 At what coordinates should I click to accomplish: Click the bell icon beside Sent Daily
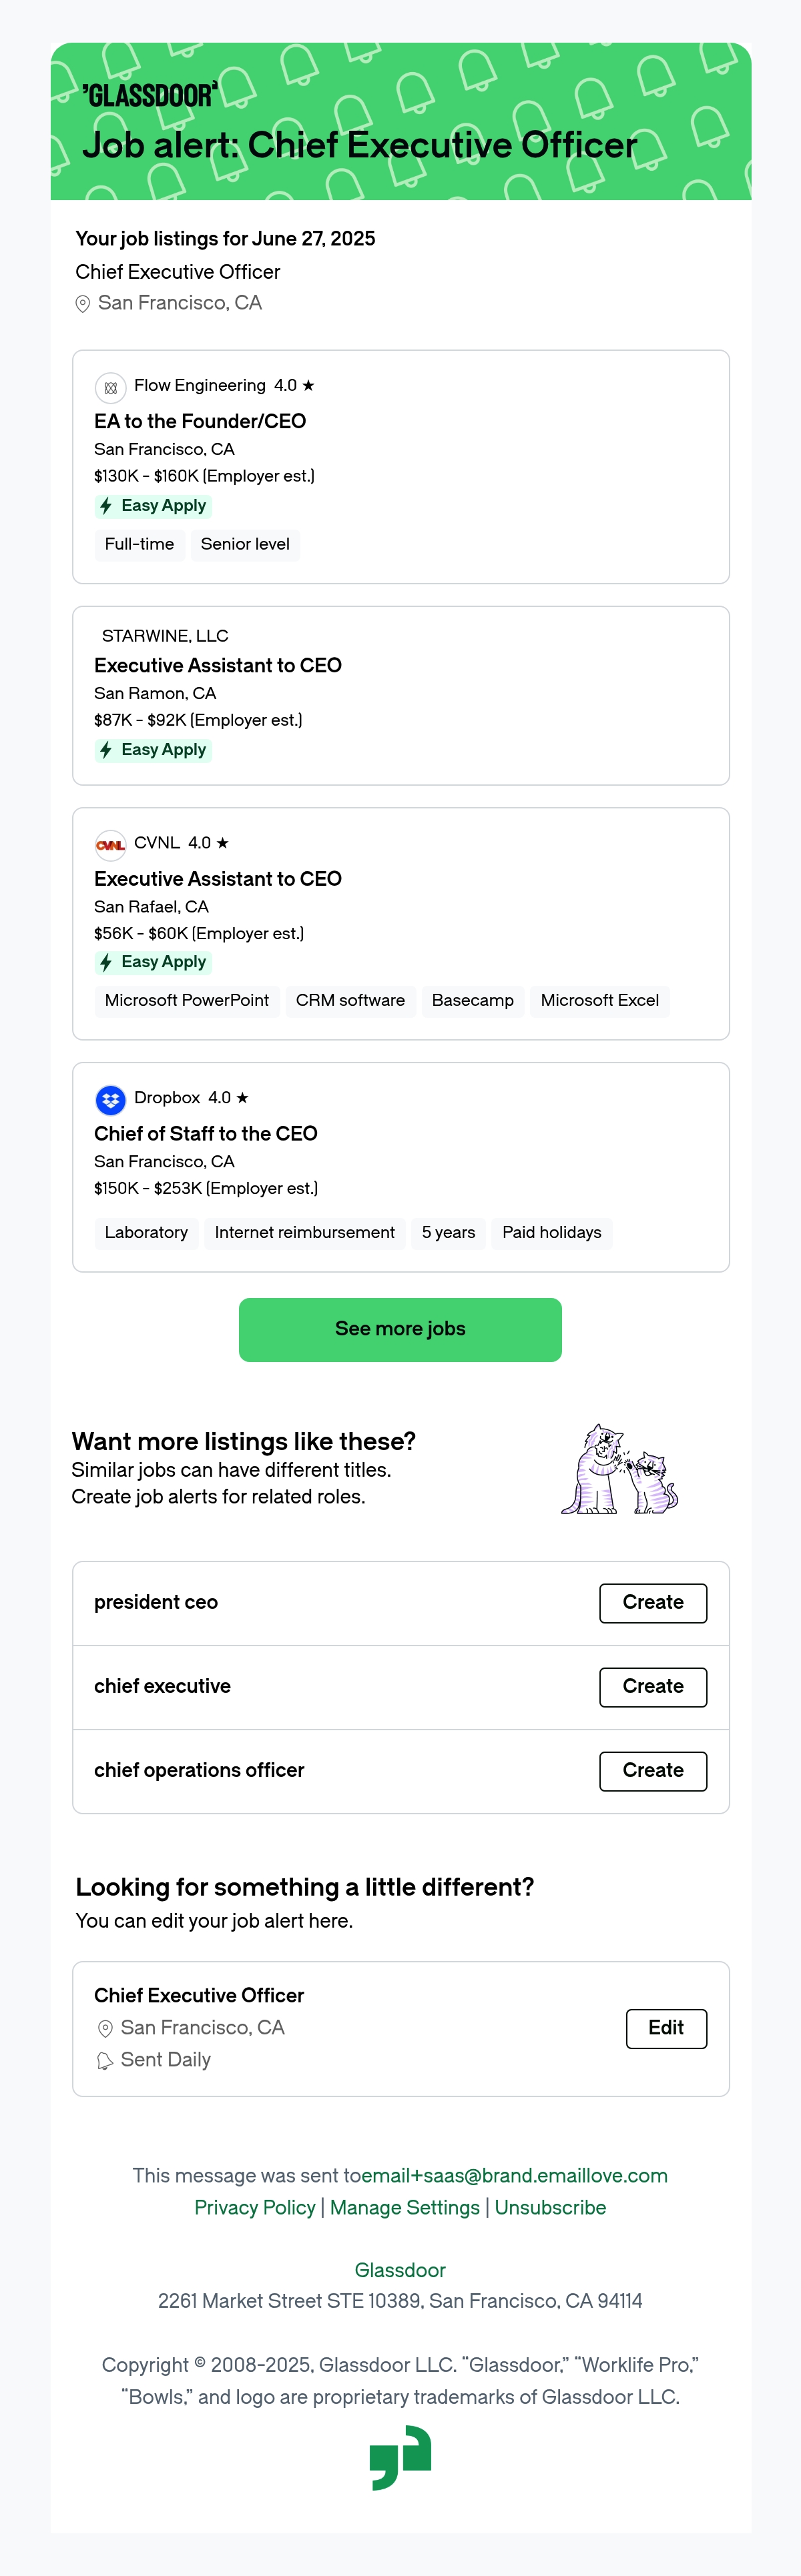[105, 2061]
